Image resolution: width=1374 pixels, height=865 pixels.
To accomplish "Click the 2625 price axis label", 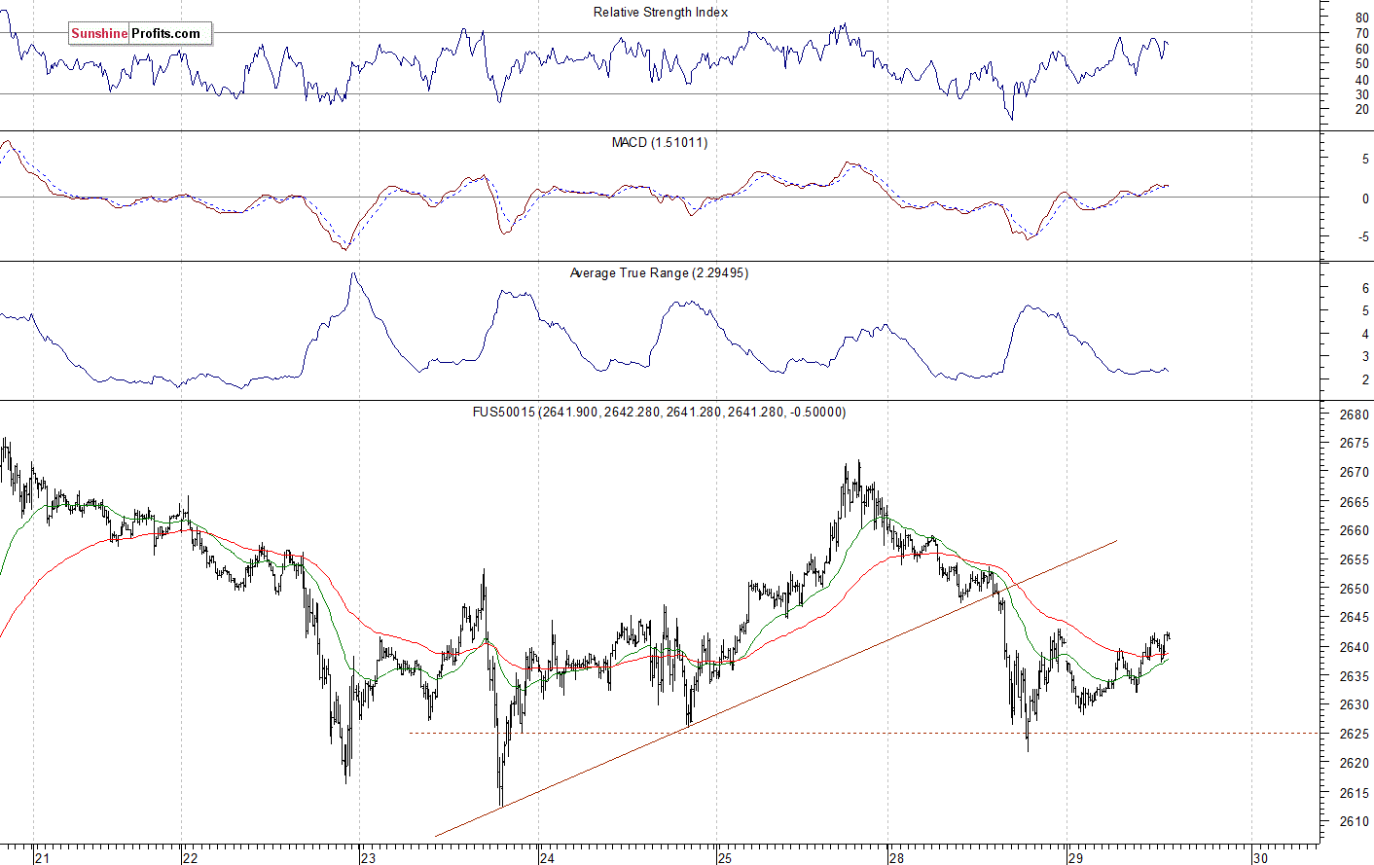I will pyautogui.click(x=1355, y=734).
